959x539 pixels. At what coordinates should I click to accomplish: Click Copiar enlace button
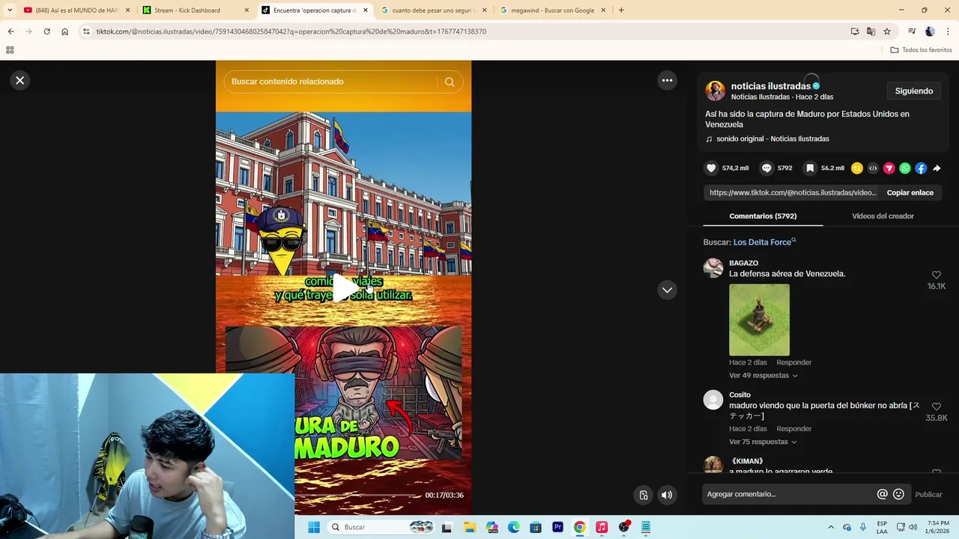pyautogui.click(x=910, y=192)
